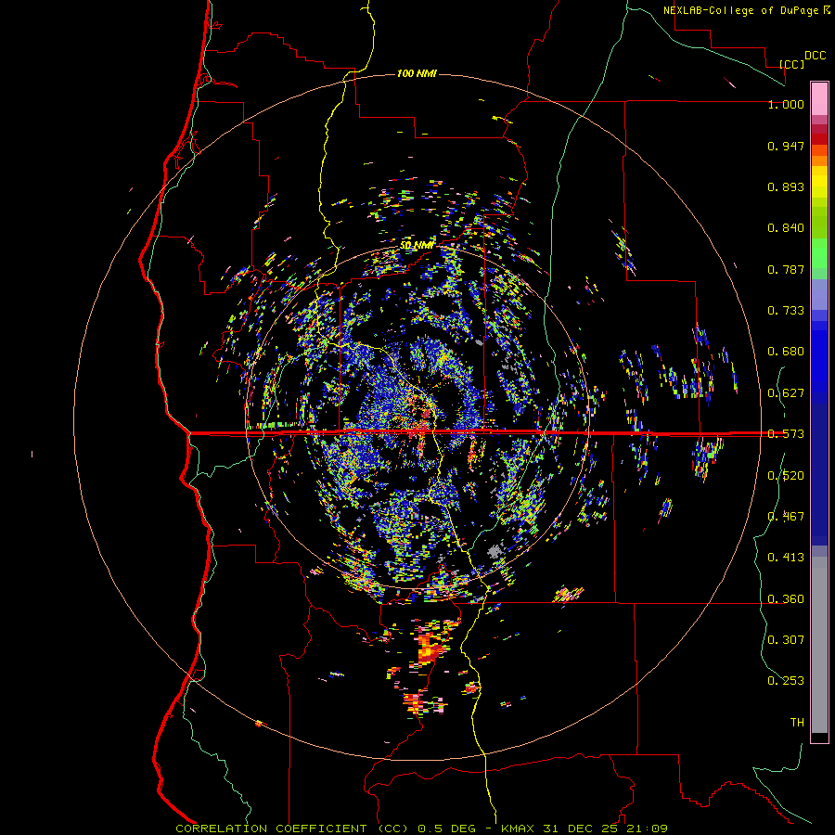
Task: Pick the pink top colorbar segment
Action: (819, 98)
